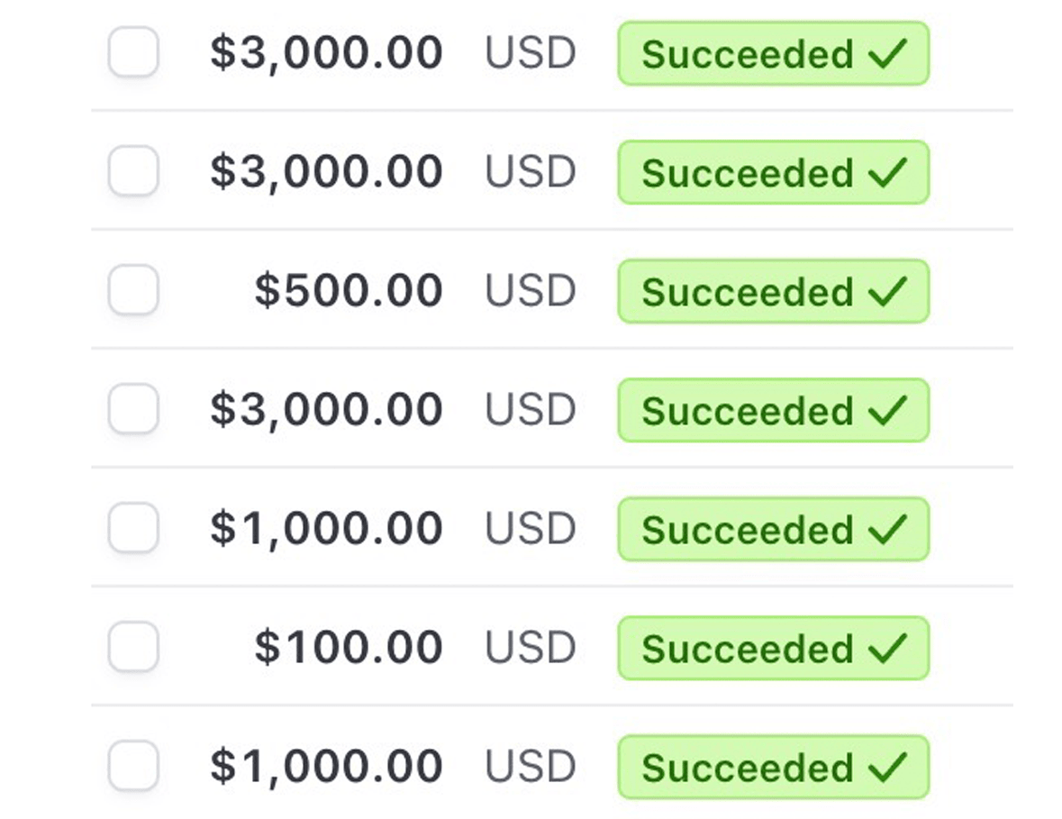Select the Succeeded badge in the fifth row
This screenshot has width=1062, height=819.
(773, 529)
